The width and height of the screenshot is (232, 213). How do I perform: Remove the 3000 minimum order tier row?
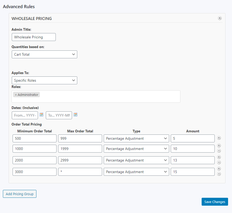pyautogui.click(x=219, y=174)
